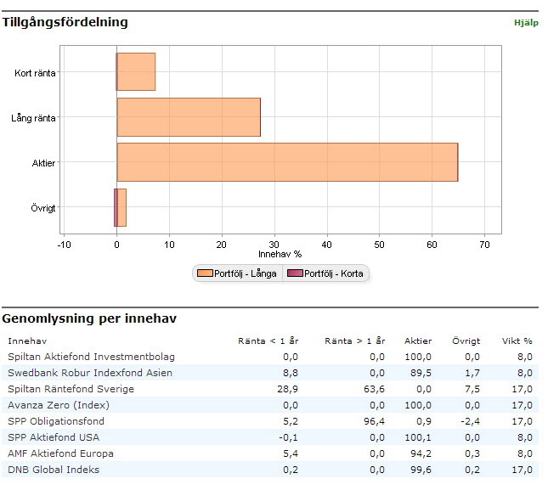Select AMF Aktiefond Europa row
The image size is (548, 490).
60,453
